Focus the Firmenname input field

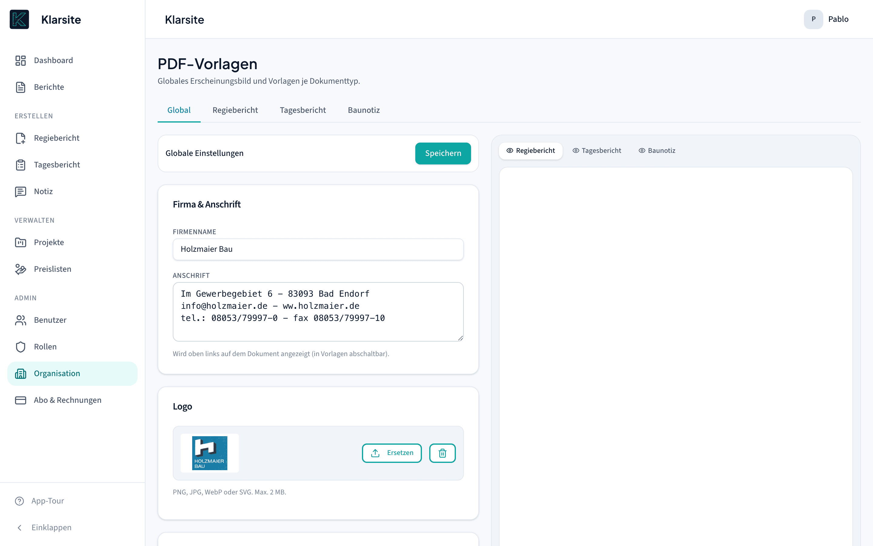(318, 249)
